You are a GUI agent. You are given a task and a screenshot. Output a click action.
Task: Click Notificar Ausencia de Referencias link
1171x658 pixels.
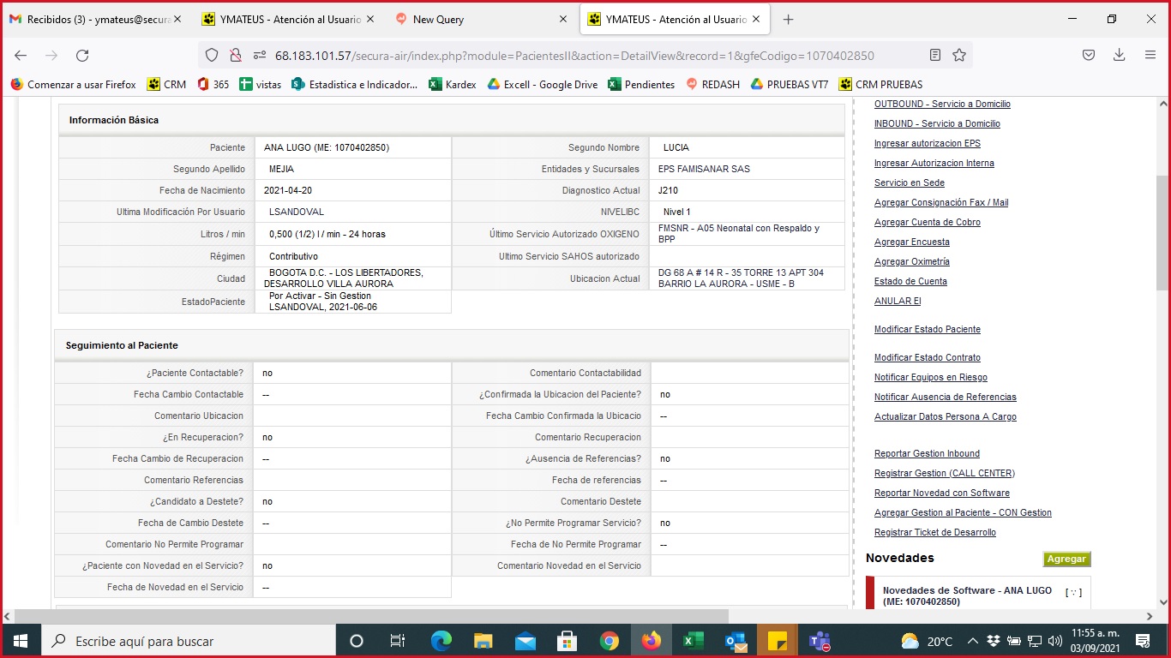[x=946, y=397]
